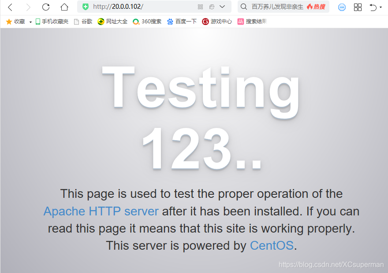The image size is (388, 273).
Task: Click the forward navigation arrow
Action: 28,7
